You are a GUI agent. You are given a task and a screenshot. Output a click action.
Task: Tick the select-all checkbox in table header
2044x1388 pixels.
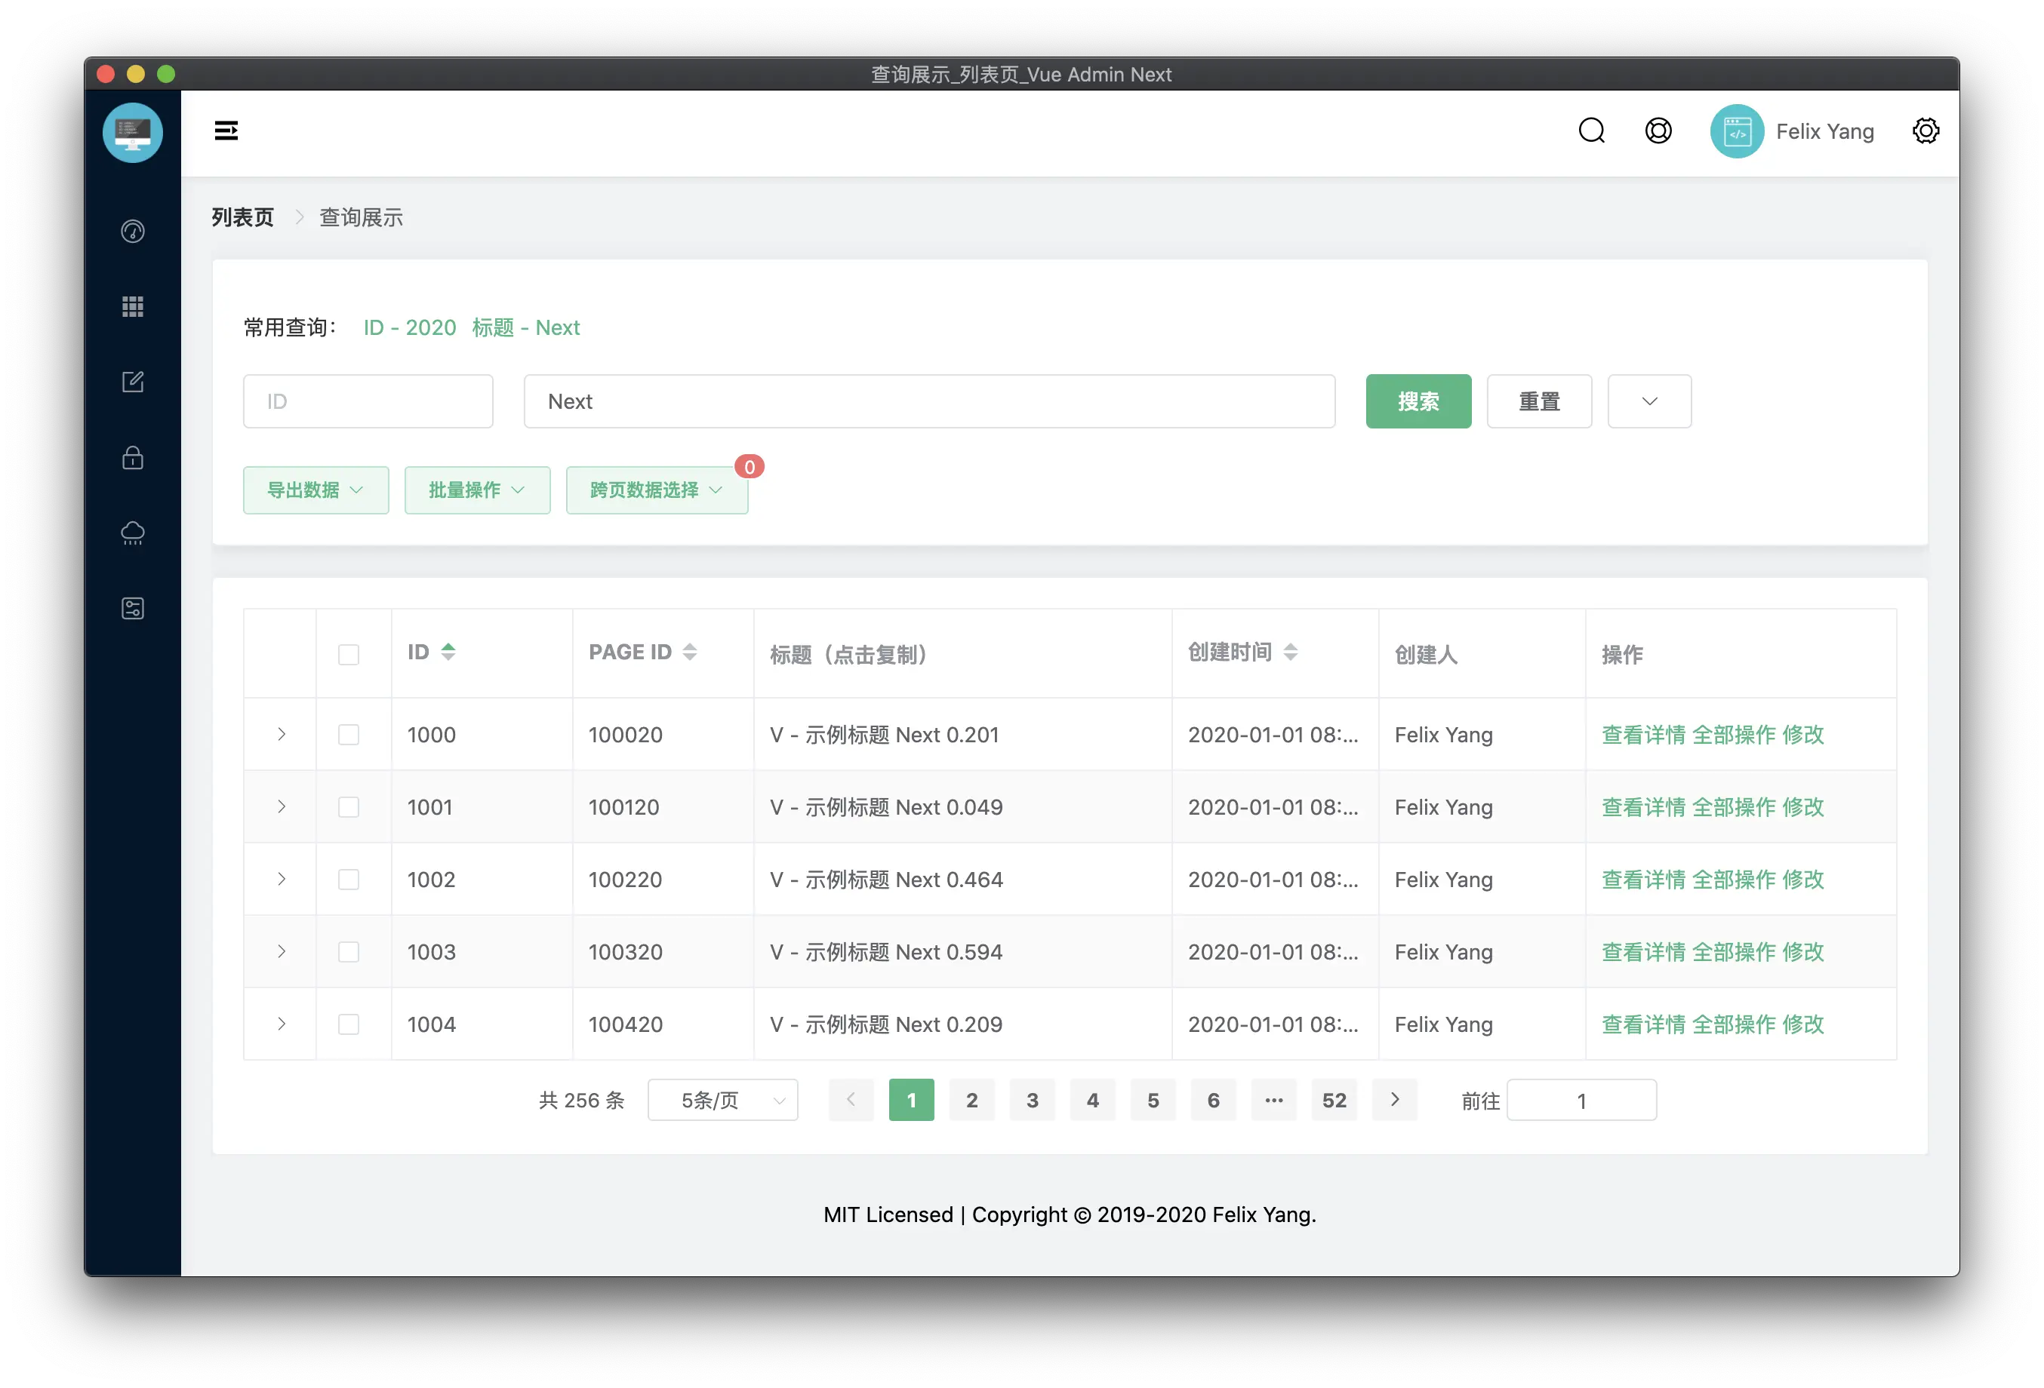348,655
